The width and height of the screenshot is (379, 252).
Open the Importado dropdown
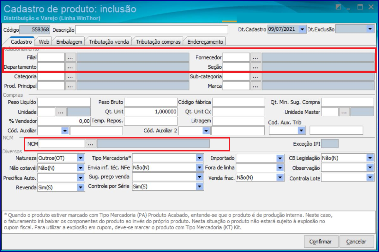280,158
